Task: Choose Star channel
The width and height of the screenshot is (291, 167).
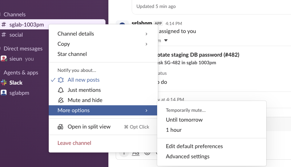Action: 103,54
